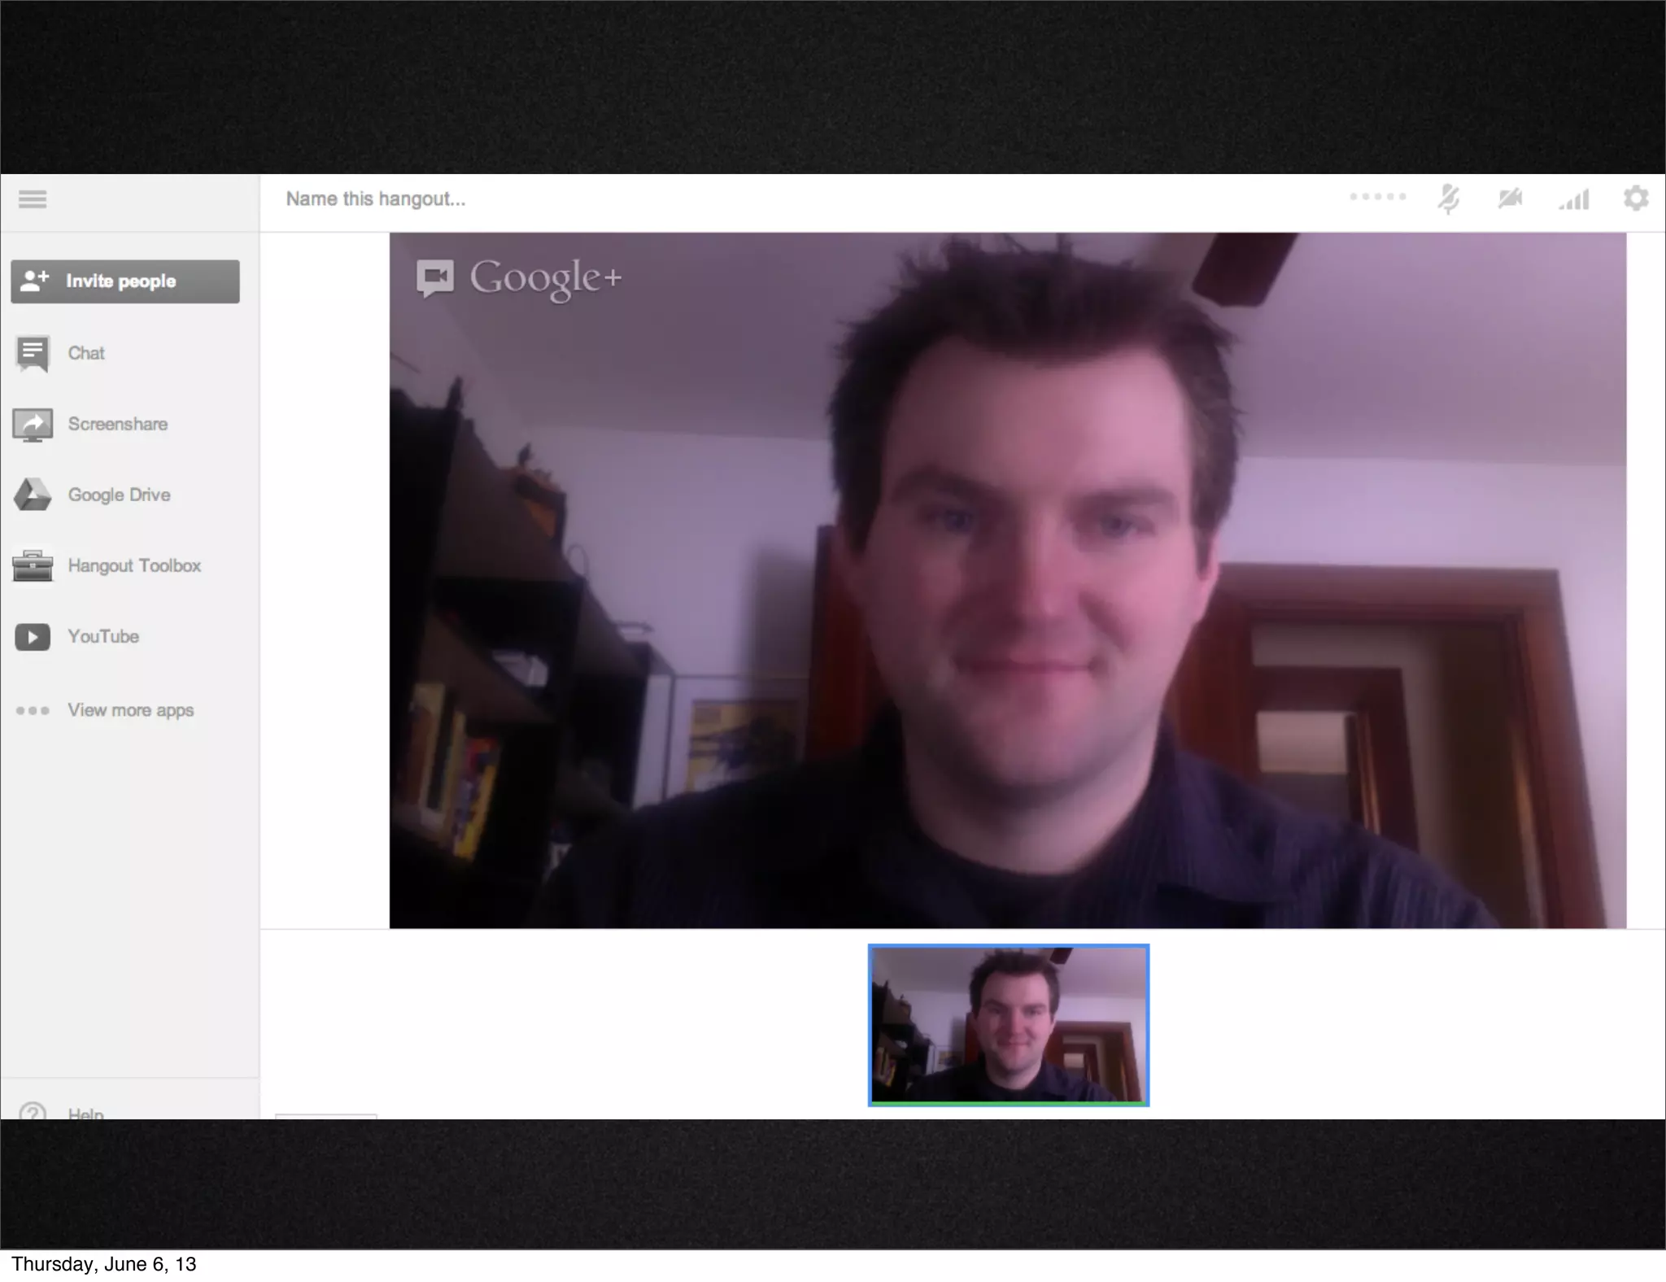The width and height of the screenshot is (1666, 1282).
Task: Click the Screenshare monitor icon
Action: (x=33, y=425)
